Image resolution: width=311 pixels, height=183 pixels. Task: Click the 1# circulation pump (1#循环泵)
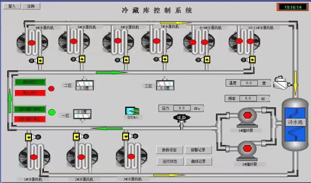tap(246, 116)
